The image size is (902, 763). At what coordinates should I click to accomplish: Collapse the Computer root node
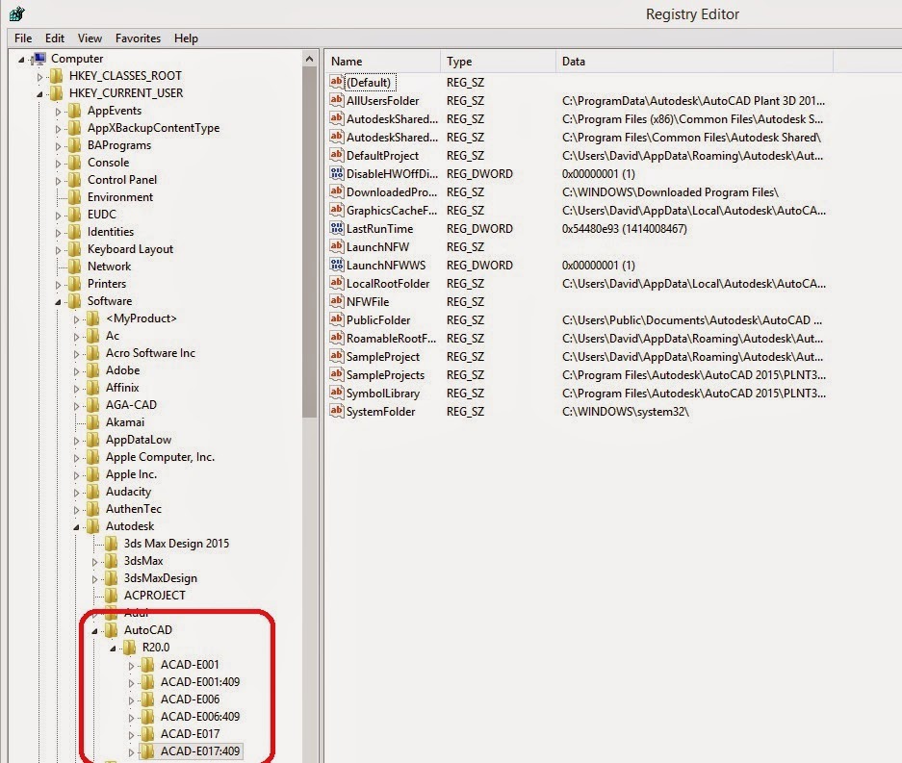coord(21,60)
